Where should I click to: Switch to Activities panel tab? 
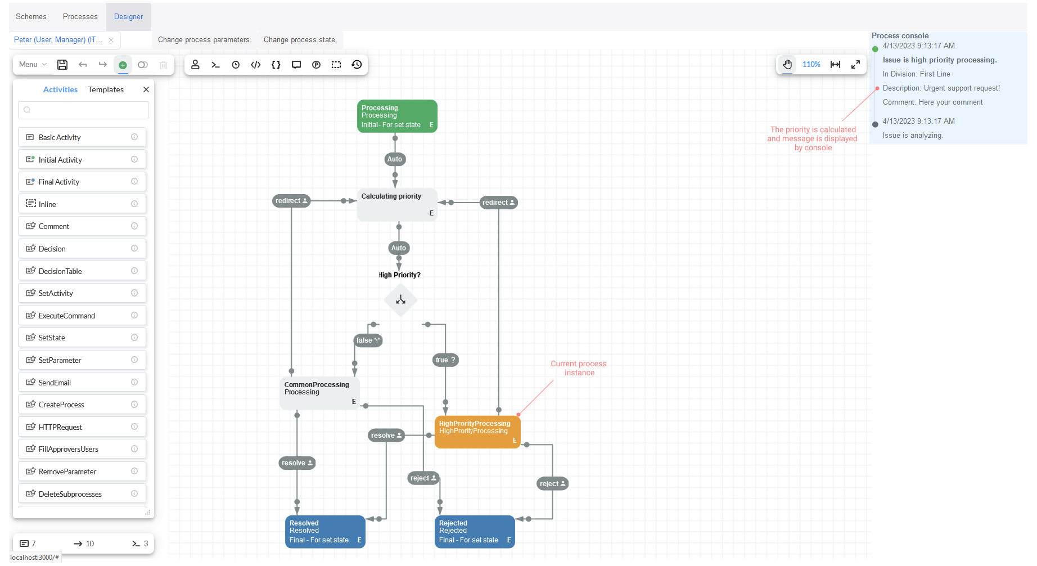60,89
